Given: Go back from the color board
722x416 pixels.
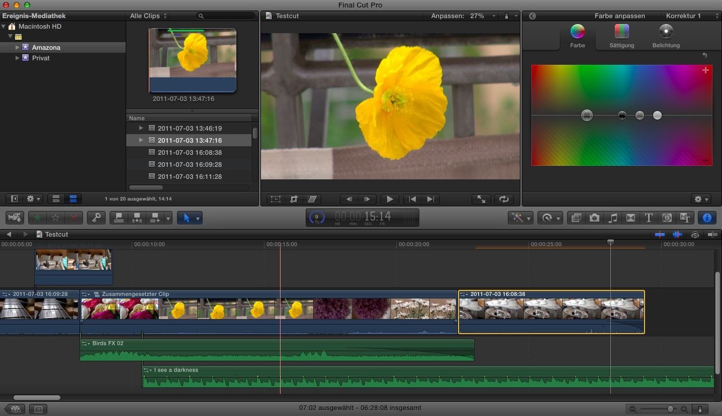Looking at the screenshot, I should [532, 16].
